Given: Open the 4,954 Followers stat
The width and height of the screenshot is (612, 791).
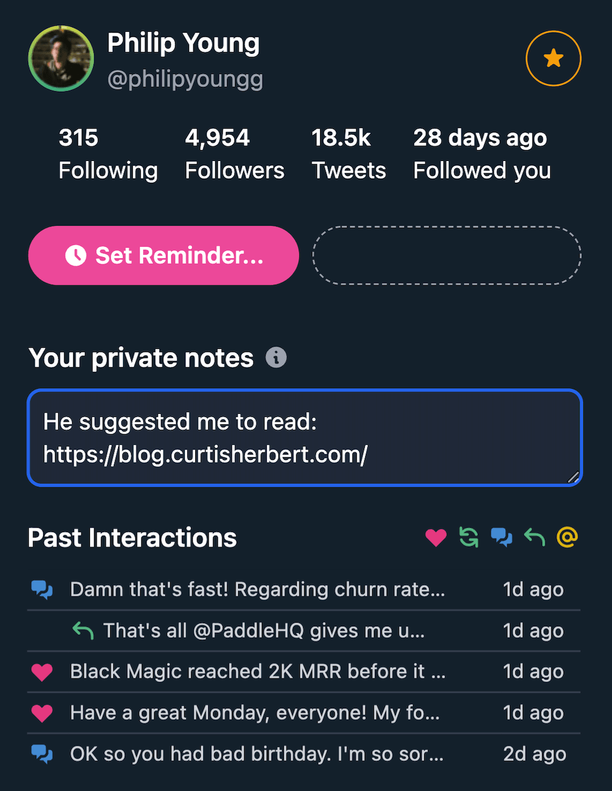Looking at the screenshot, I should 234,154.
